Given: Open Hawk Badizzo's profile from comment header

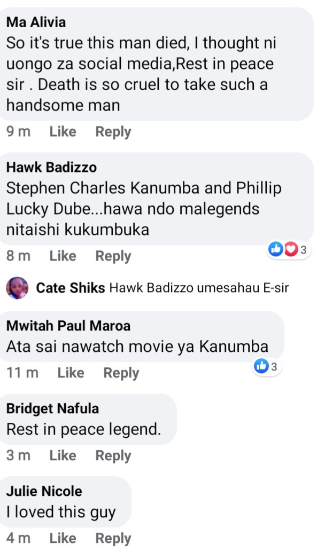Looking at the screenshot, I should (51, 167).
